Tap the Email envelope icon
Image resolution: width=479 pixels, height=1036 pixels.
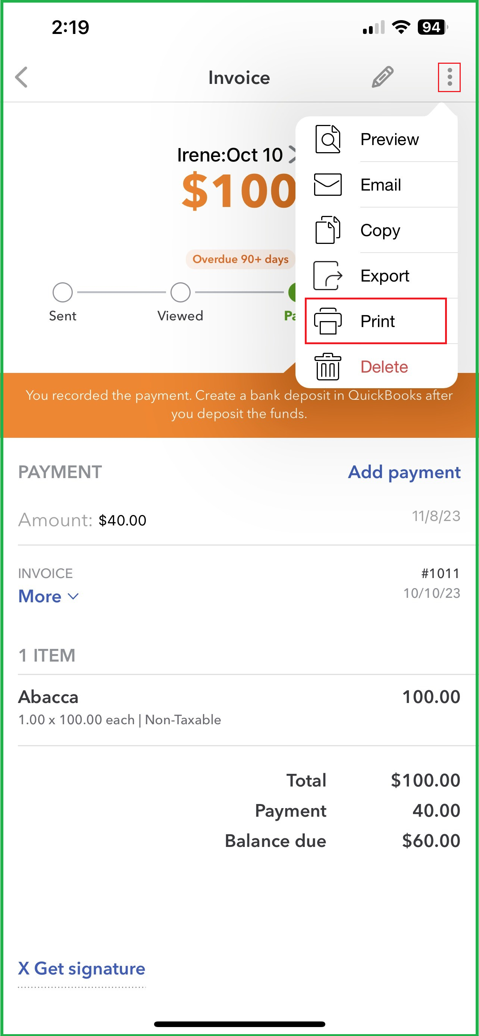pos(328,185)
